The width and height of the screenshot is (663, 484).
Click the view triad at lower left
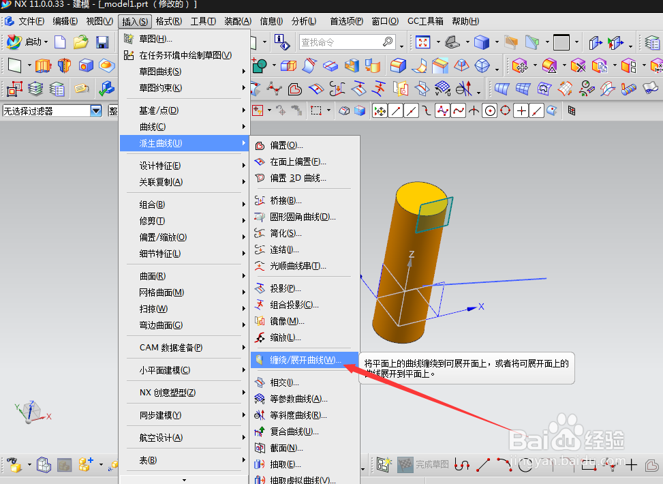tap(32, 412)
